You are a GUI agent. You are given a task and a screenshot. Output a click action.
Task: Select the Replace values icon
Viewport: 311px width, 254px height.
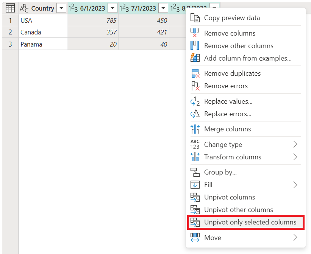tap(195, 101)
